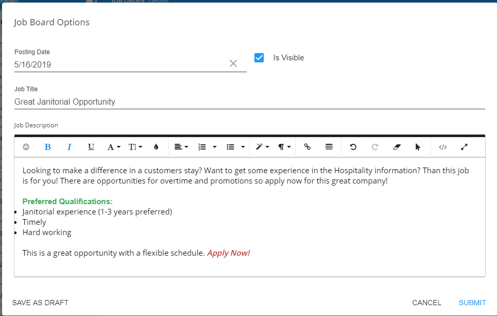Viewport: 497px width, 316px height.
Task: Open the font family dropdown
Action: coord(114,147)
